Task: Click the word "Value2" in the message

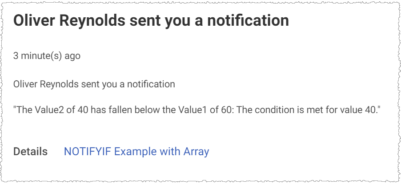Action: (50, 110)
